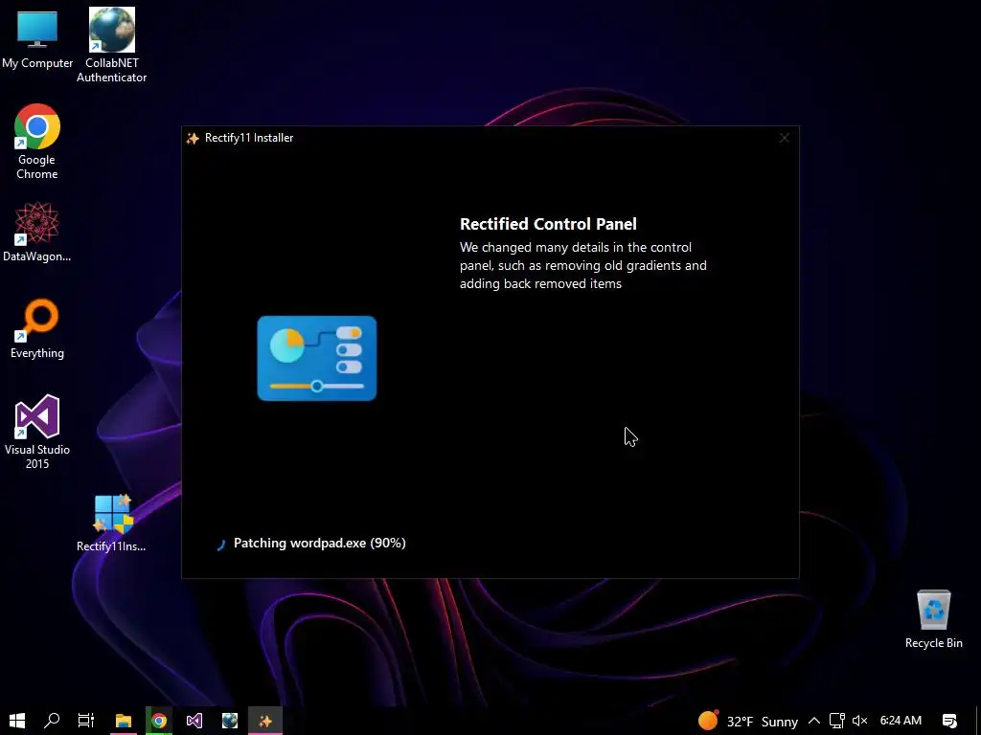Expand hidden system tray icons chevron
The image size is (981, 735).
(814, 721)
